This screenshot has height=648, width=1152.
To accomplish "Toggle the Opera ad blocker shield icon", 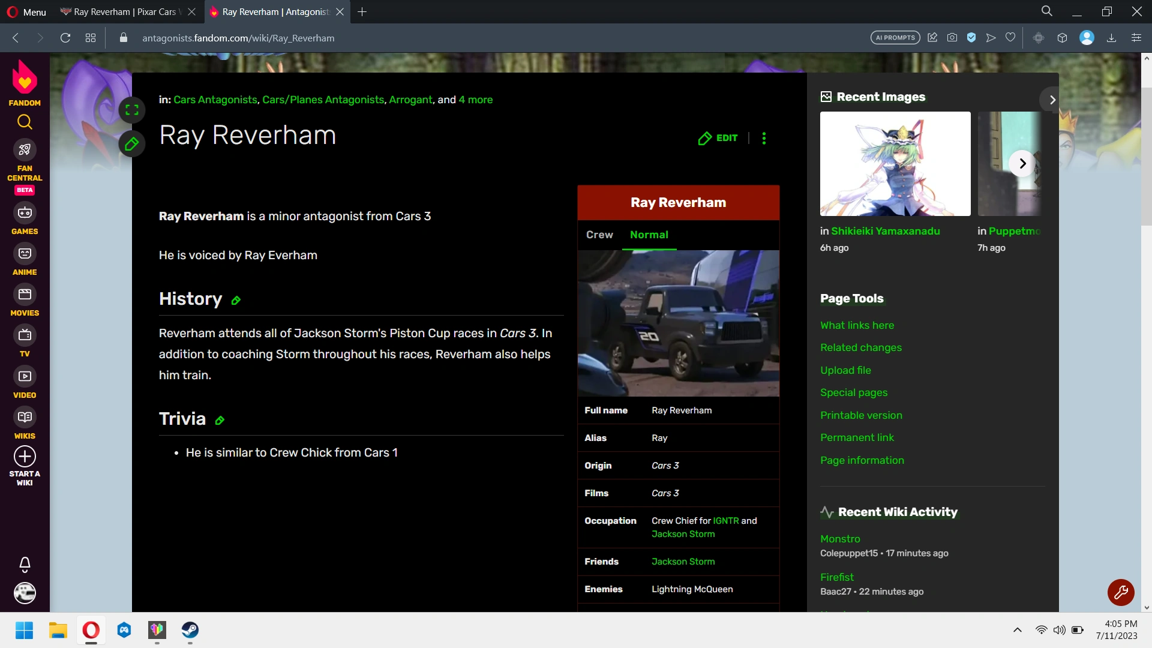I will click(x=971, y=38).
